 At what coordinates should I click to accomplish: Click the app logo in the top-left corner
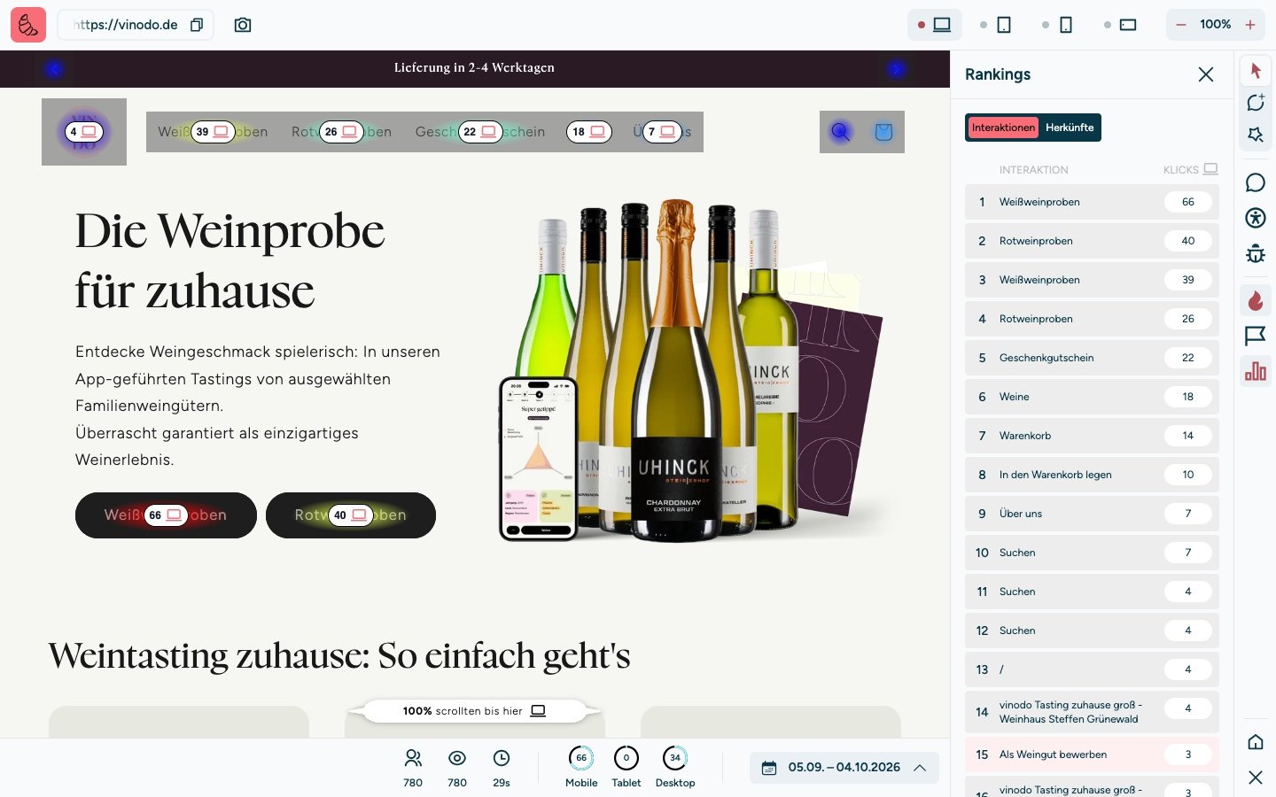(x=28, y=25)
